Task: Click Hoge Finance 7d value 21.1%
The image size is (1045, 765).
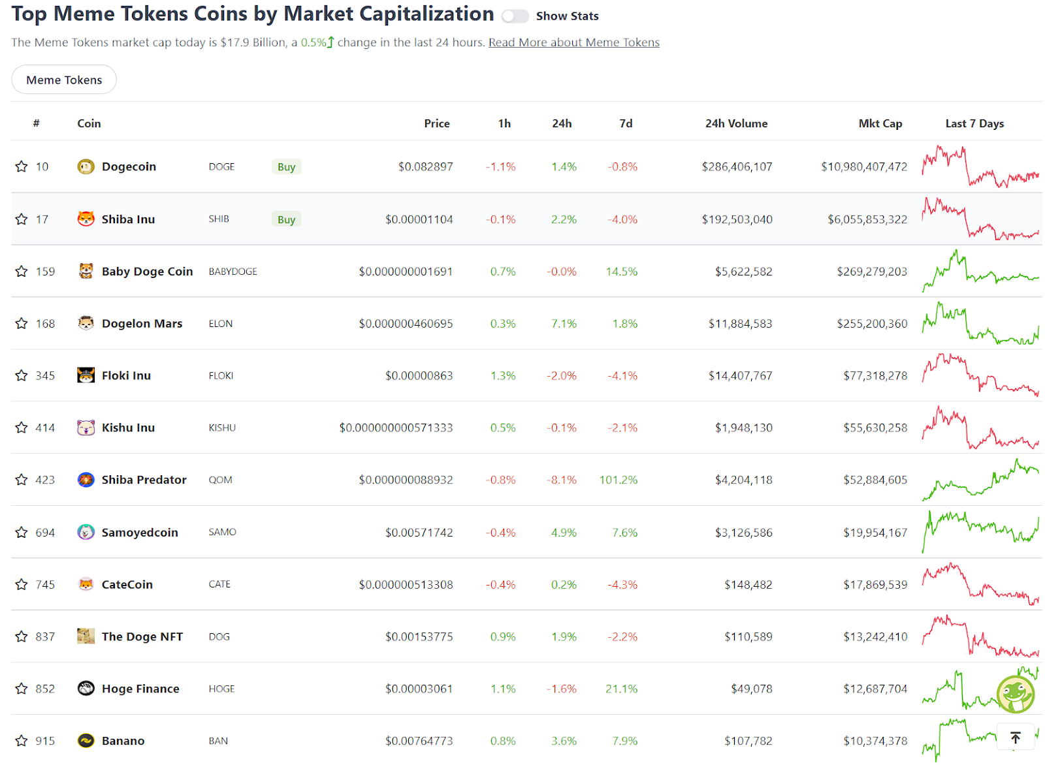Action: coord(621,689)
